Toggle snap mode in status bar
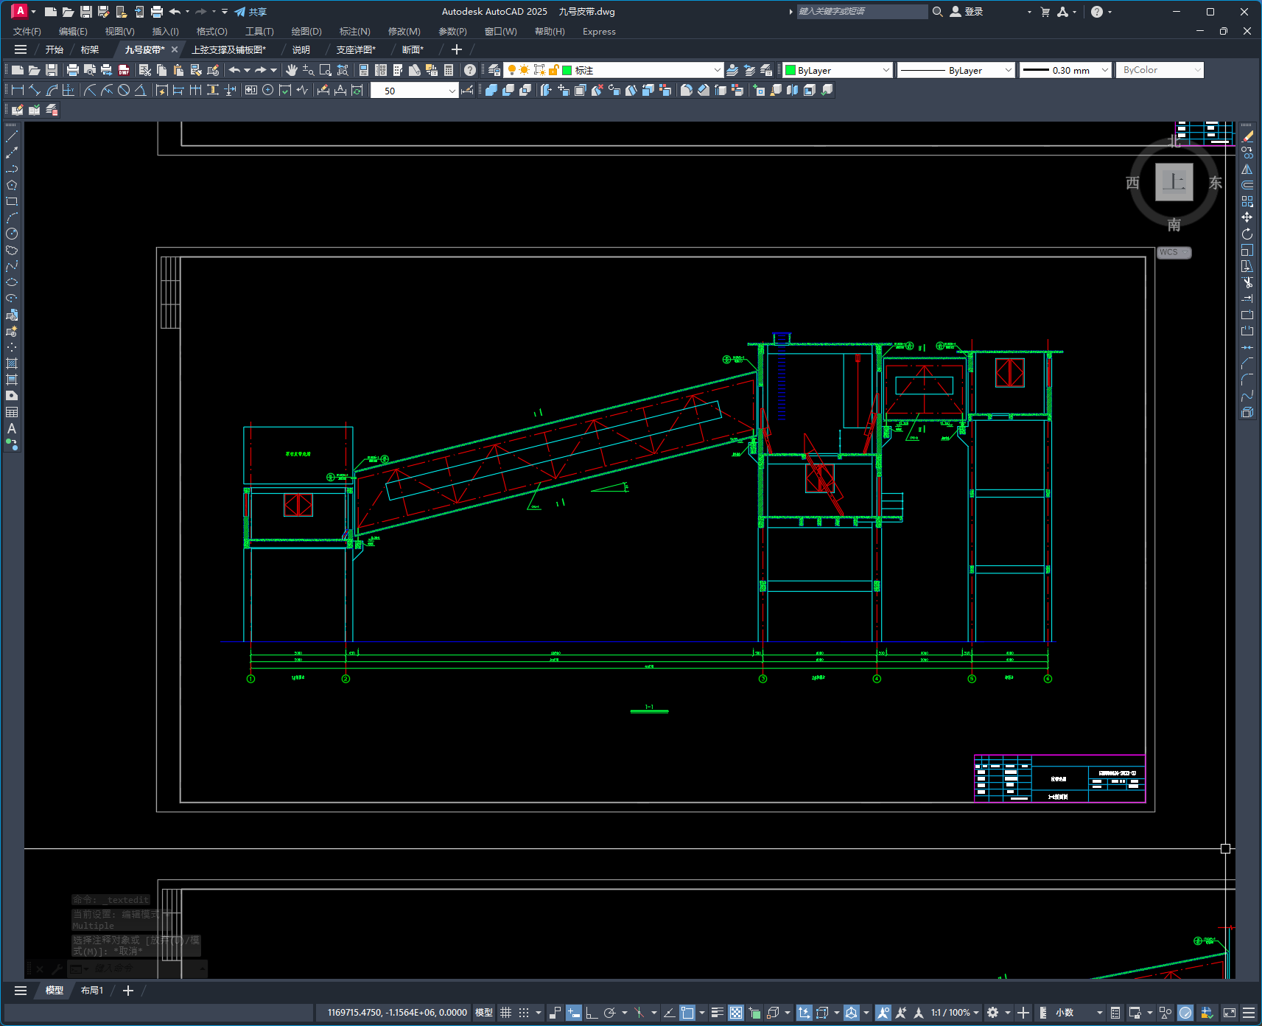The height and width of the screenshot is (1026, 1262). point(524,1013)
